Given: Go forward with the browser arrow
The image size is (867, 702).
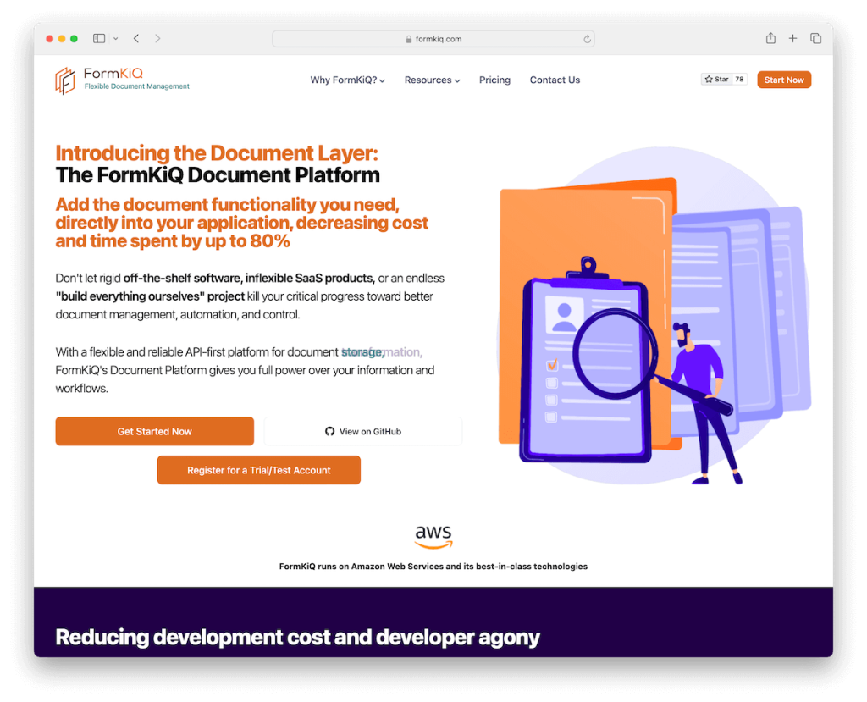Looking at the screenshot, I should click(x=157, y=38).
